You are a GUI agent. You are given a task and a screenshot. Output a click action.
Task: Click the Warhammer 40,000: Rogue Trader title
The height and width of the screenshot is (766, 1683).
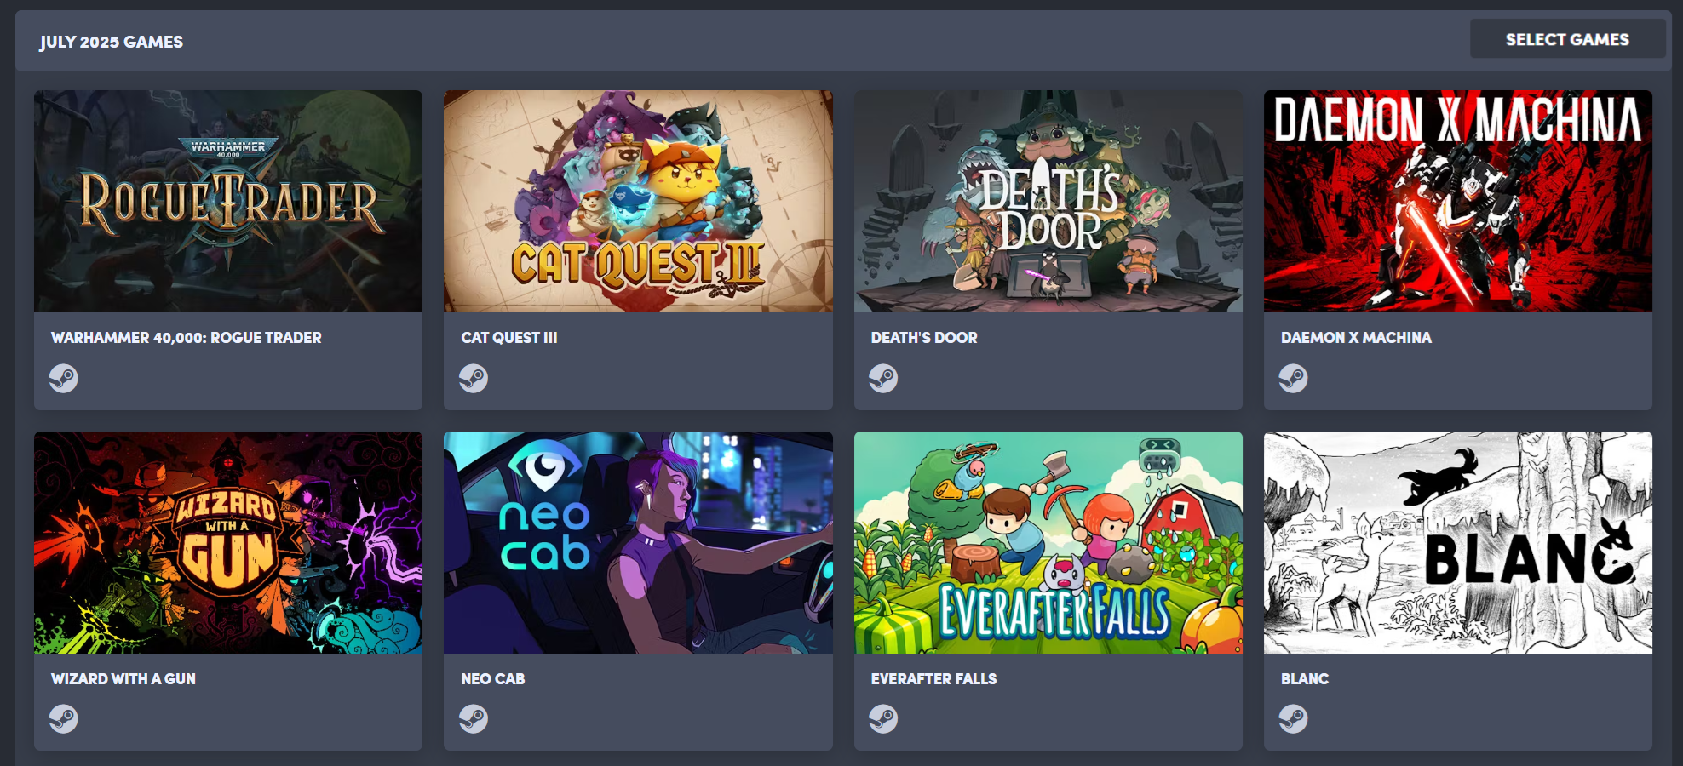(187, 338)
